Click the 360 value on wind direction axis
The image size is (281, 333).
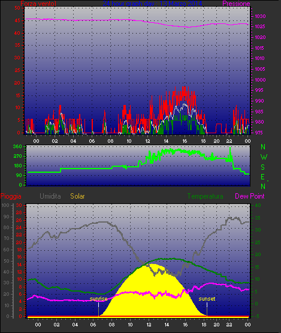17,146
